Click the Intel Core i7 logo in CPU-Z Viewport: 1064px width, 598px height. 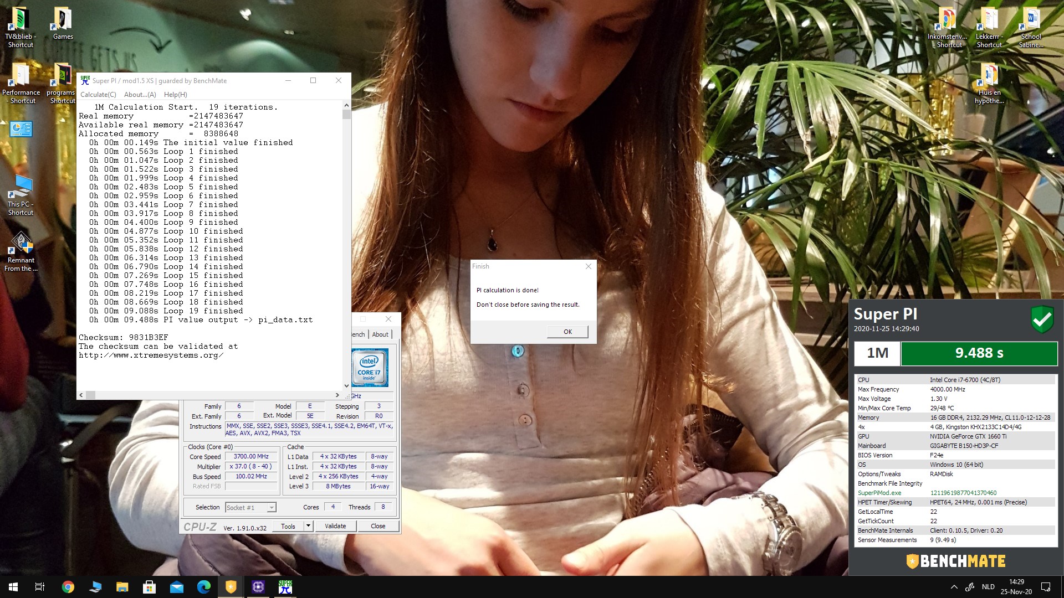370,367
